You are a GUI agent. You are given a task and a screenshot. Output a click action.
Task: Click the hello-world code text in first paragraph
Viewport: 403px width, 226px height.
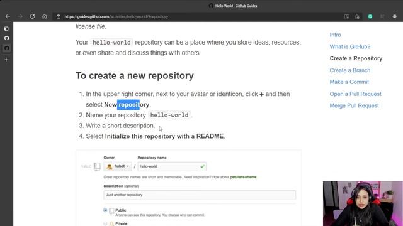pos(111,42)
